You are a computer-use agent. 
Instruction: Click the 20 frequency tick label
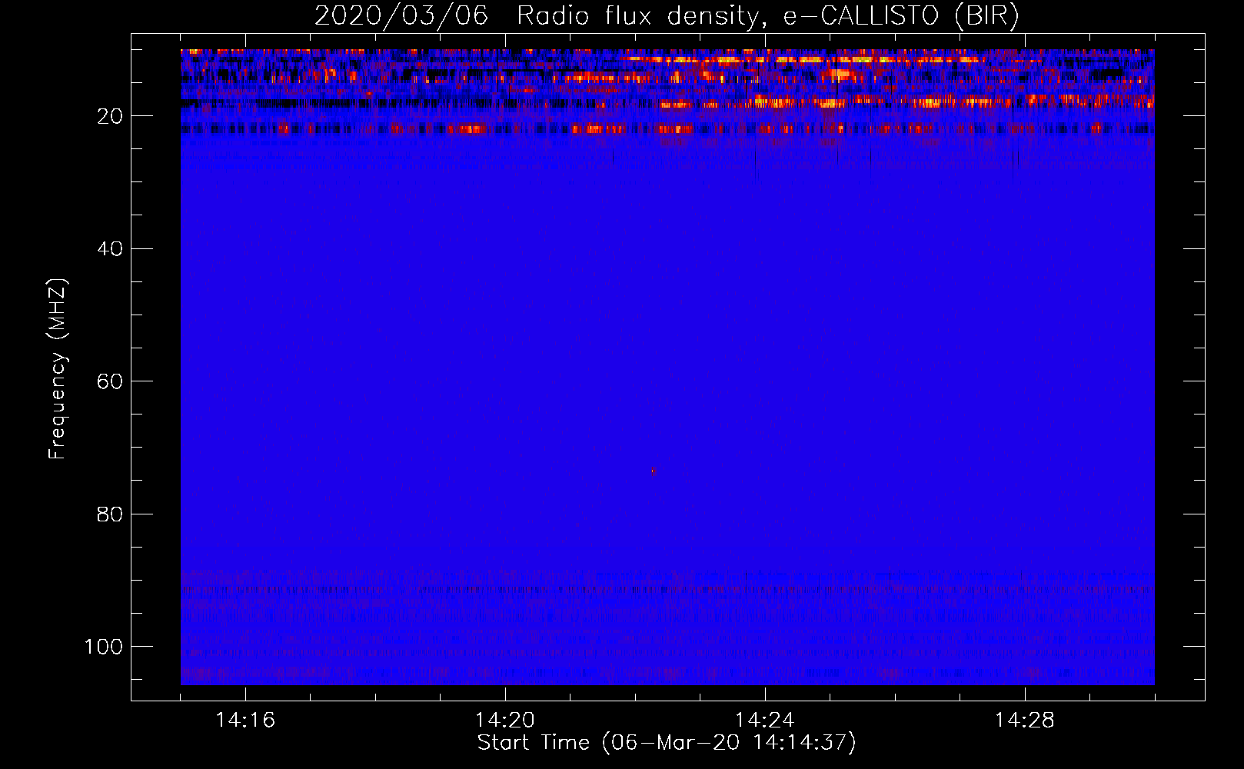pos(110,116)
